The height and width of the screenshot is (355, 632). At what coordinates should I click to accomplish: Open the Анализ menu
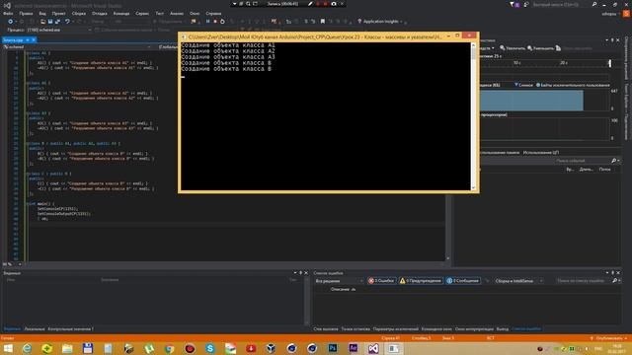(x=177, y=13)
